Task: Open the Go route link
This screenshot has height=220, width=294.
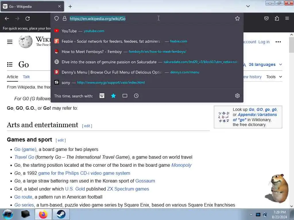Action: tap(23, 197)
